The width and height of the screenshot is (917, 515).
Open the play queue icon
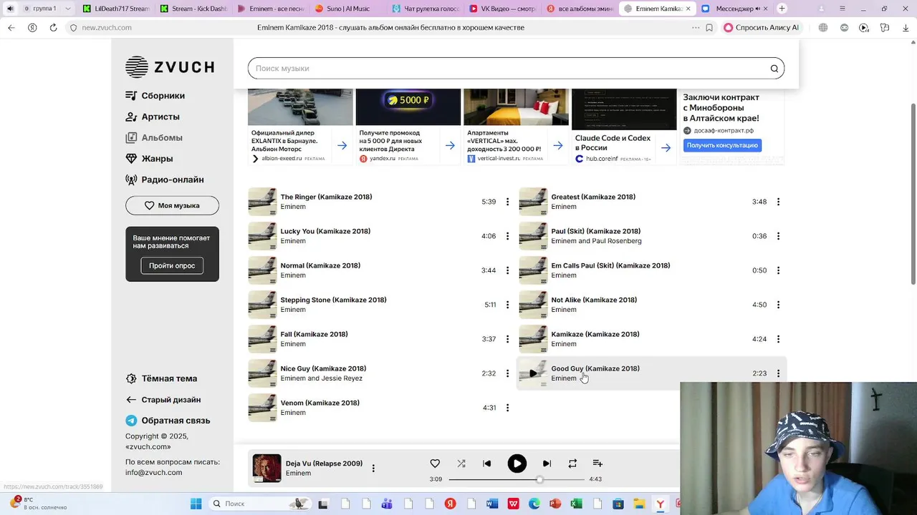click(x=597, y=463)
